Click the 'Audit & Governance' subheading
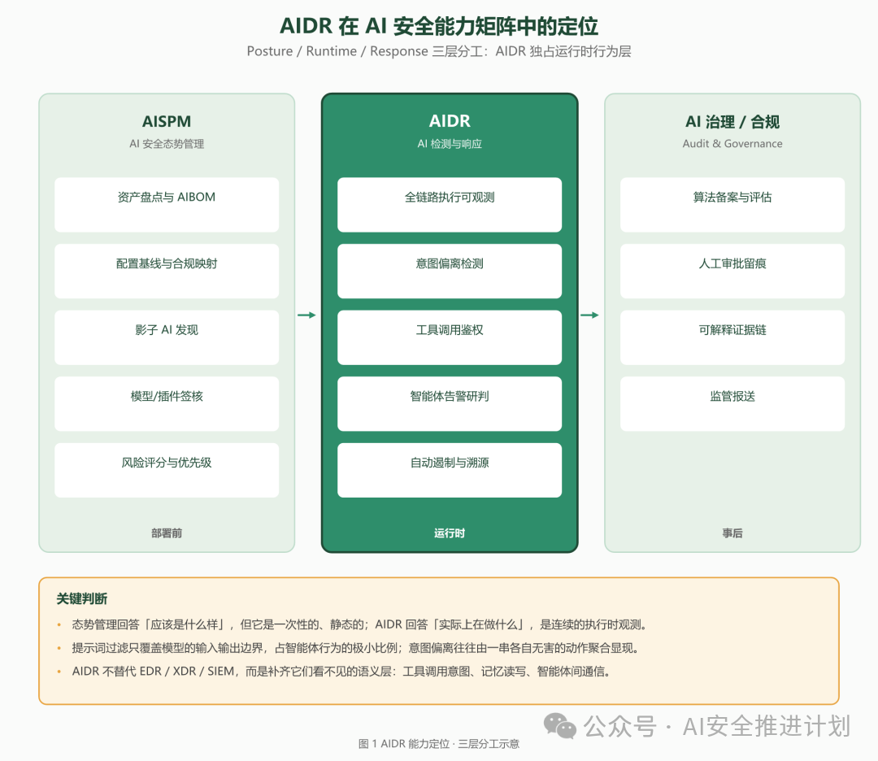Screen dimensions: 878x761 pyautogui.click(x=732, y=143)
